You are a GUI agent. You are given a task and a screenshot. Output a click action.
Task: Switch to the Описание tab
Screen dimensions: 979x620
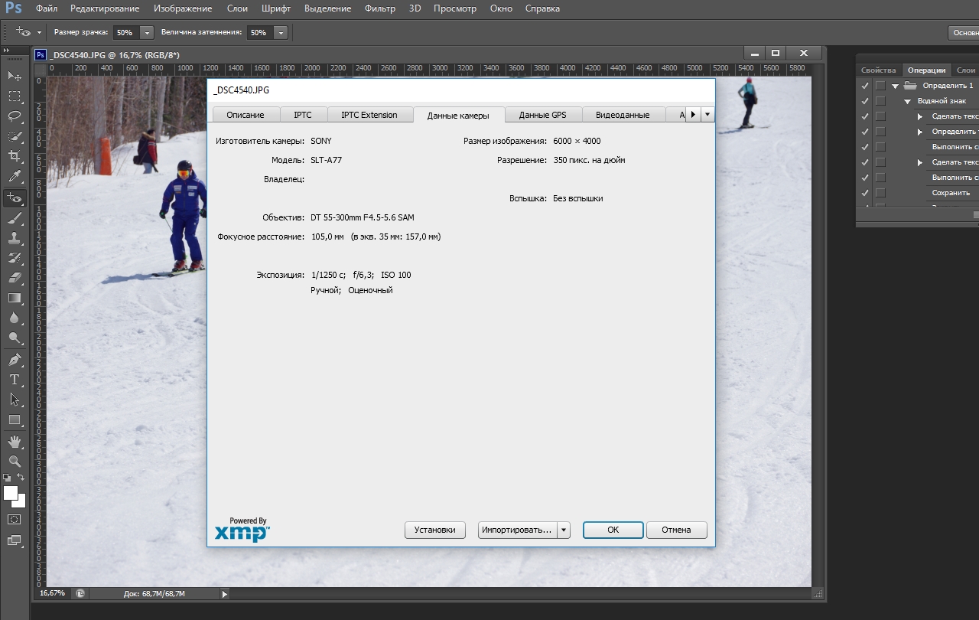(246, 115)
